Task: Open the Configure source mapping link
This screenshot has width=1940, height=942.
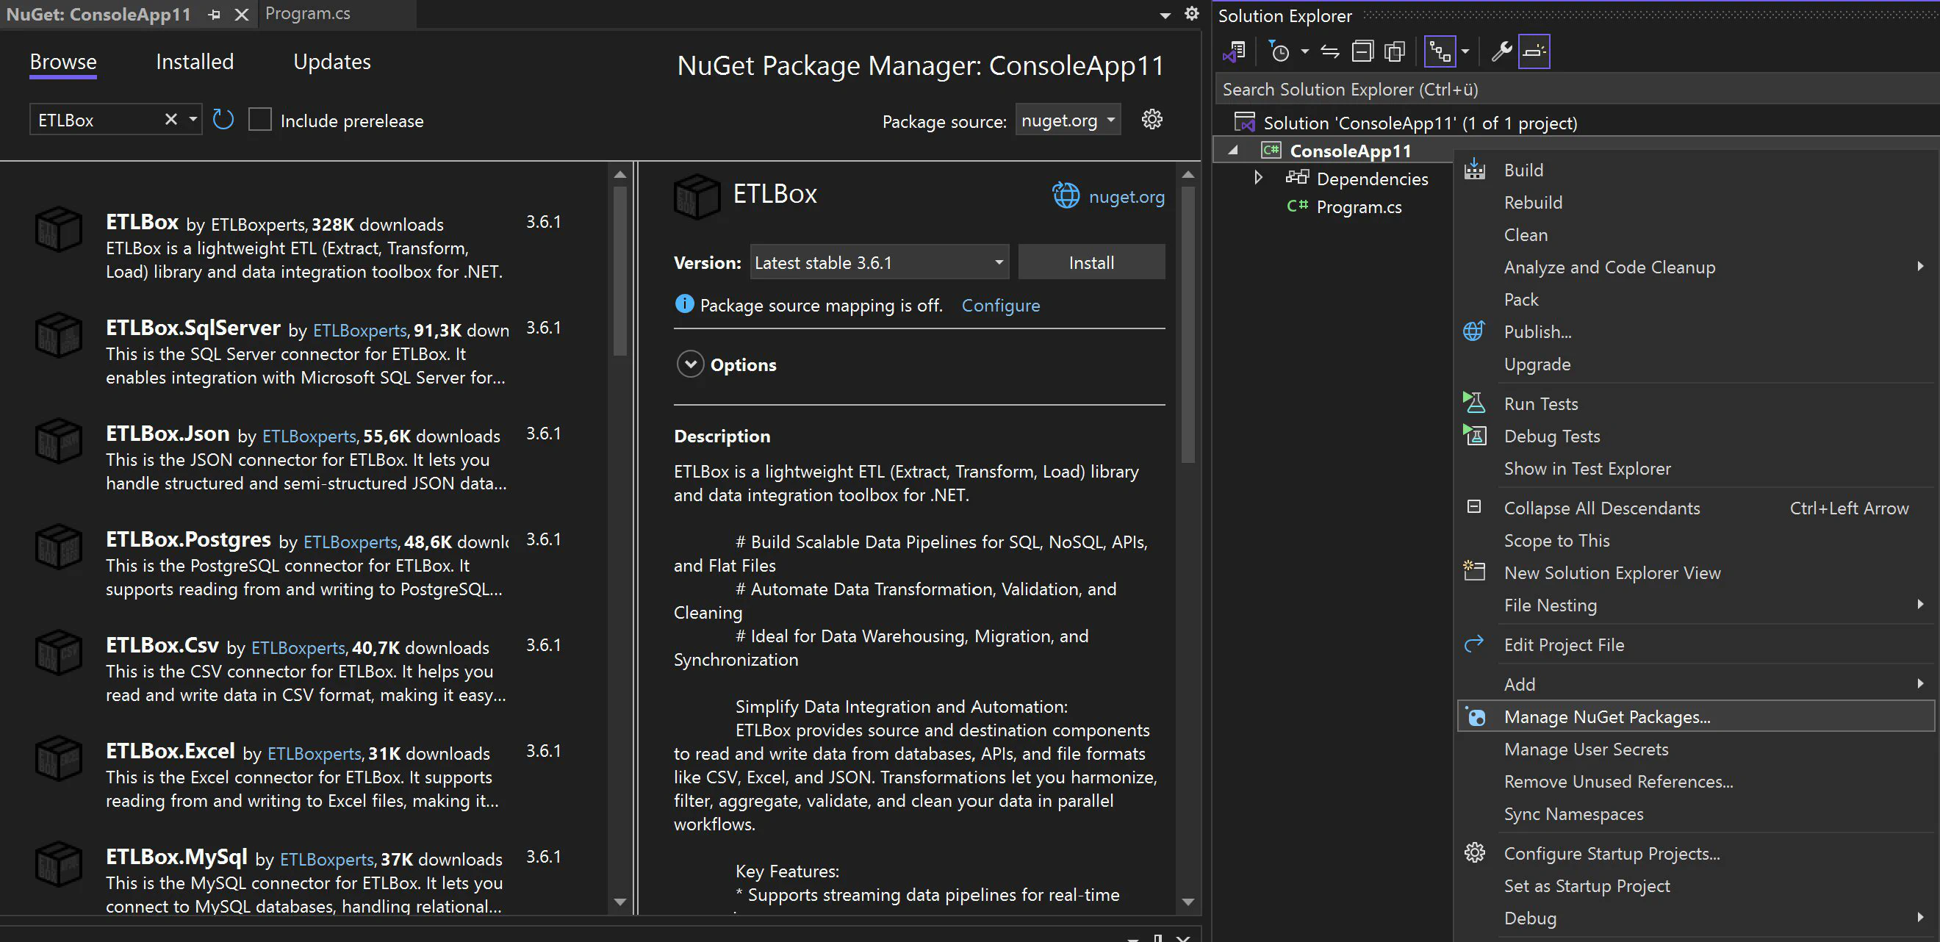Action: 1000,305
